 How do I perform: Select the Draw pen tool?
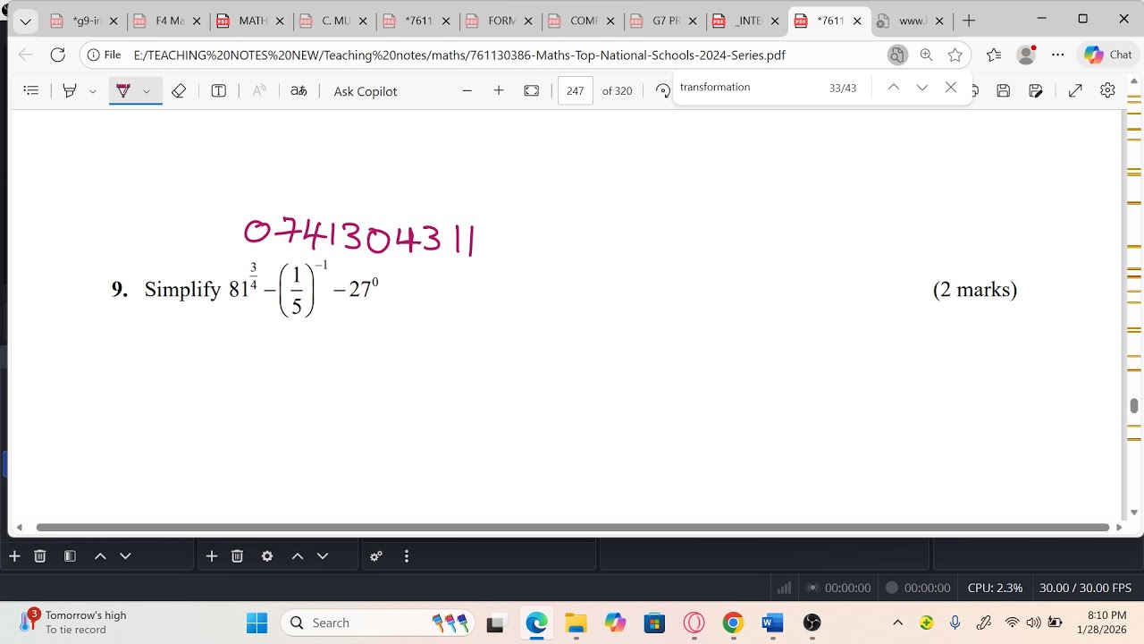123,90
